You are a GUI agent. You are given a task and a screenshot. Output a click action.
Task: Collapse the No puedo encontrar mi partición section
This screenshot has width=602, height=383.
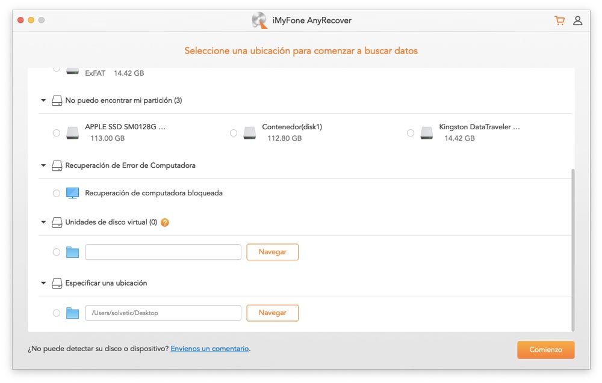pyautogui.click(x=43, y=100)
